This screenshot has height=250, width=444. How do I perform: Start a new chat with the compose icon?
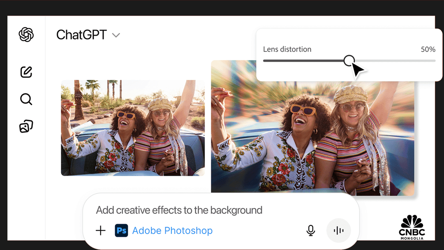click(x=26, y=72)
